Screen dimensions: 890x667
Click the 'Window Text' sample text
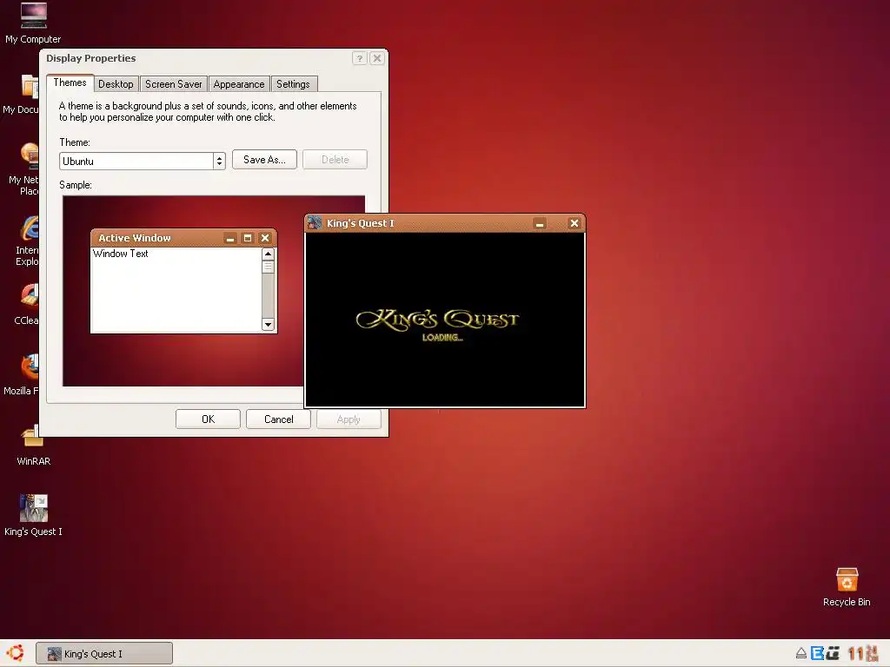(x=120, y=254)
